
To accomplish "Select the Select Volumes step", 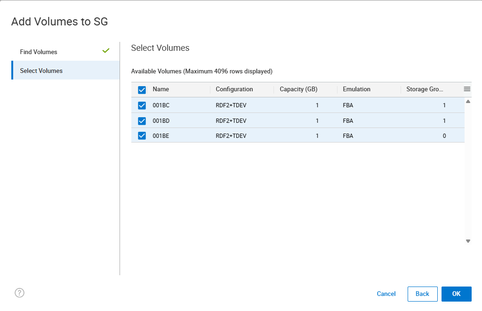I will tap(41, 71).
